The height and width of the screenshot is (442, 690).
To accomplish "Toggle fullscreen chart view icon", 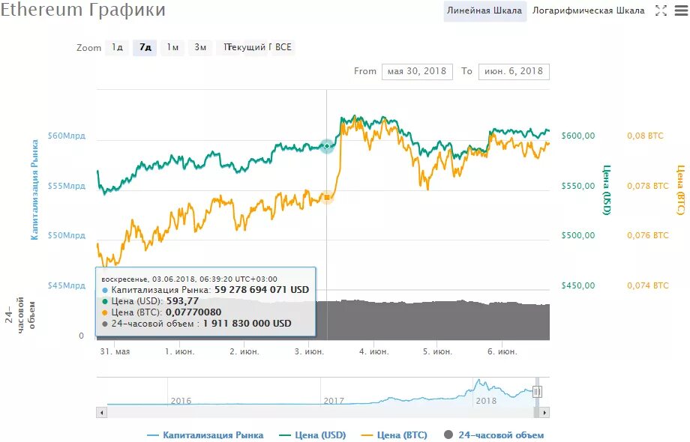I will click(x=661, y=10).
